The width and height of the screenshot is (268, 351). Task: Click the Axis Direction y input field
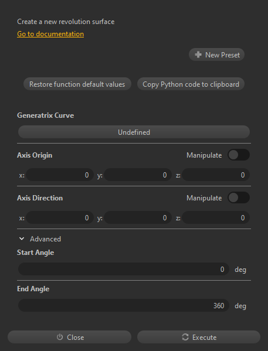[138, 217]
